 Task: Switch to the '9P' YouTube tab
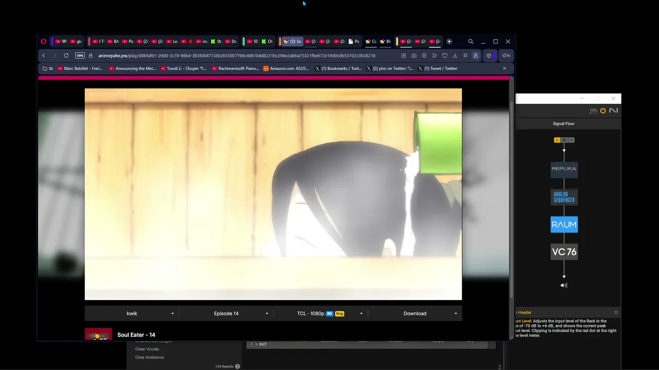pos(61,42)
